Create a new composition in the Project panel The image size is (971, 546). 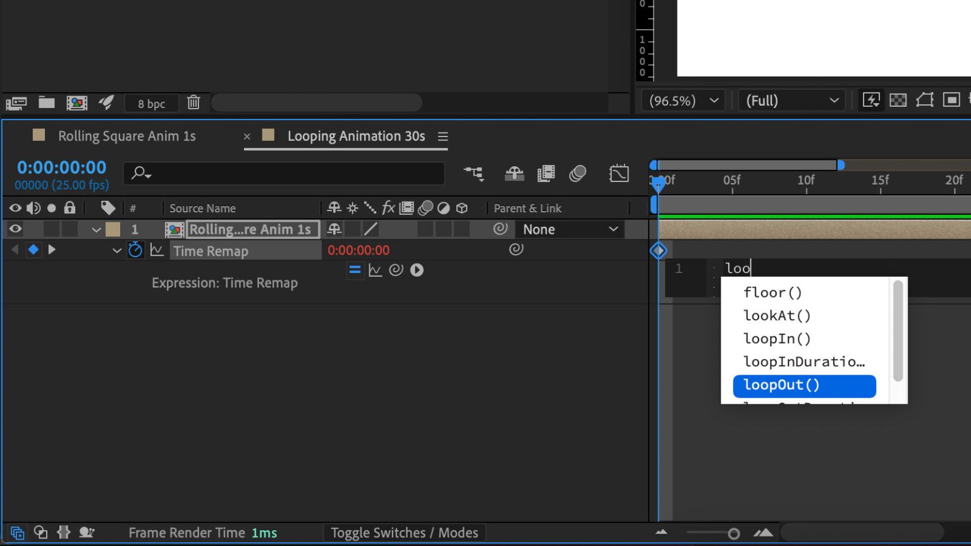77,102
